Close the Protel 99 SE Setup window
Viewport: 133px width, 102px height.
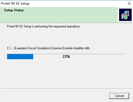(x=129, y=3)
